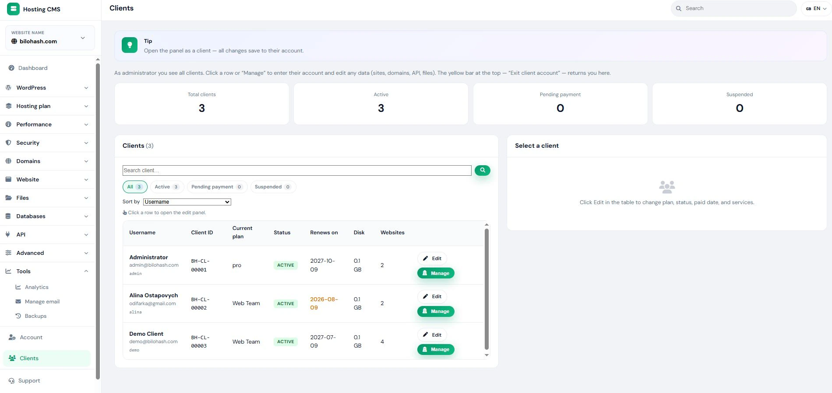Viewport: 832px width, 393px height.
Task: Click the top Search box
Action: [x=733, y=8]
